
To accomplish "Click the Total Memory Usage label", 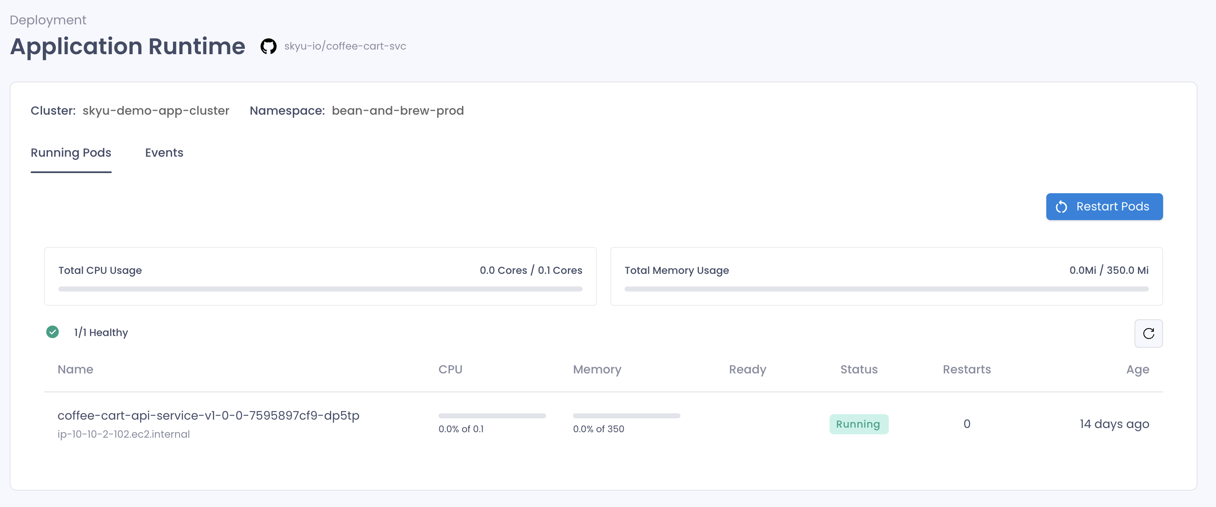I will tap(676, 270).
